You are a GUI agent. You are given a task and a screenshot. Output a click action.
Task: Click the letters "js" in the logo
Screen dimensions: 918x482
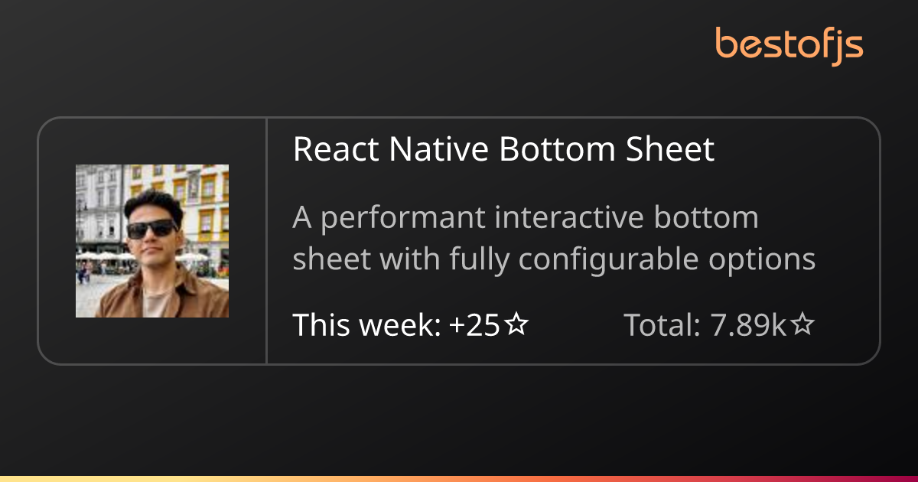tap(848, 46)
